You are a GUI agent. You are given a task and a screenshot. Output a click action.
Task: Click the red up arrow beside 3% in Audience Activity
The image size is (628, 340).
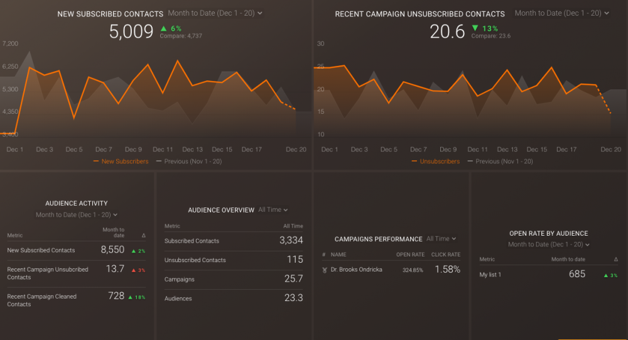coord(134,270)
